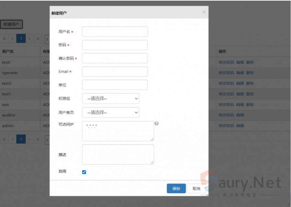Screen dimensions: 291x207
Task: Click 删除 link in test2 row
Action: click(250, 83)
